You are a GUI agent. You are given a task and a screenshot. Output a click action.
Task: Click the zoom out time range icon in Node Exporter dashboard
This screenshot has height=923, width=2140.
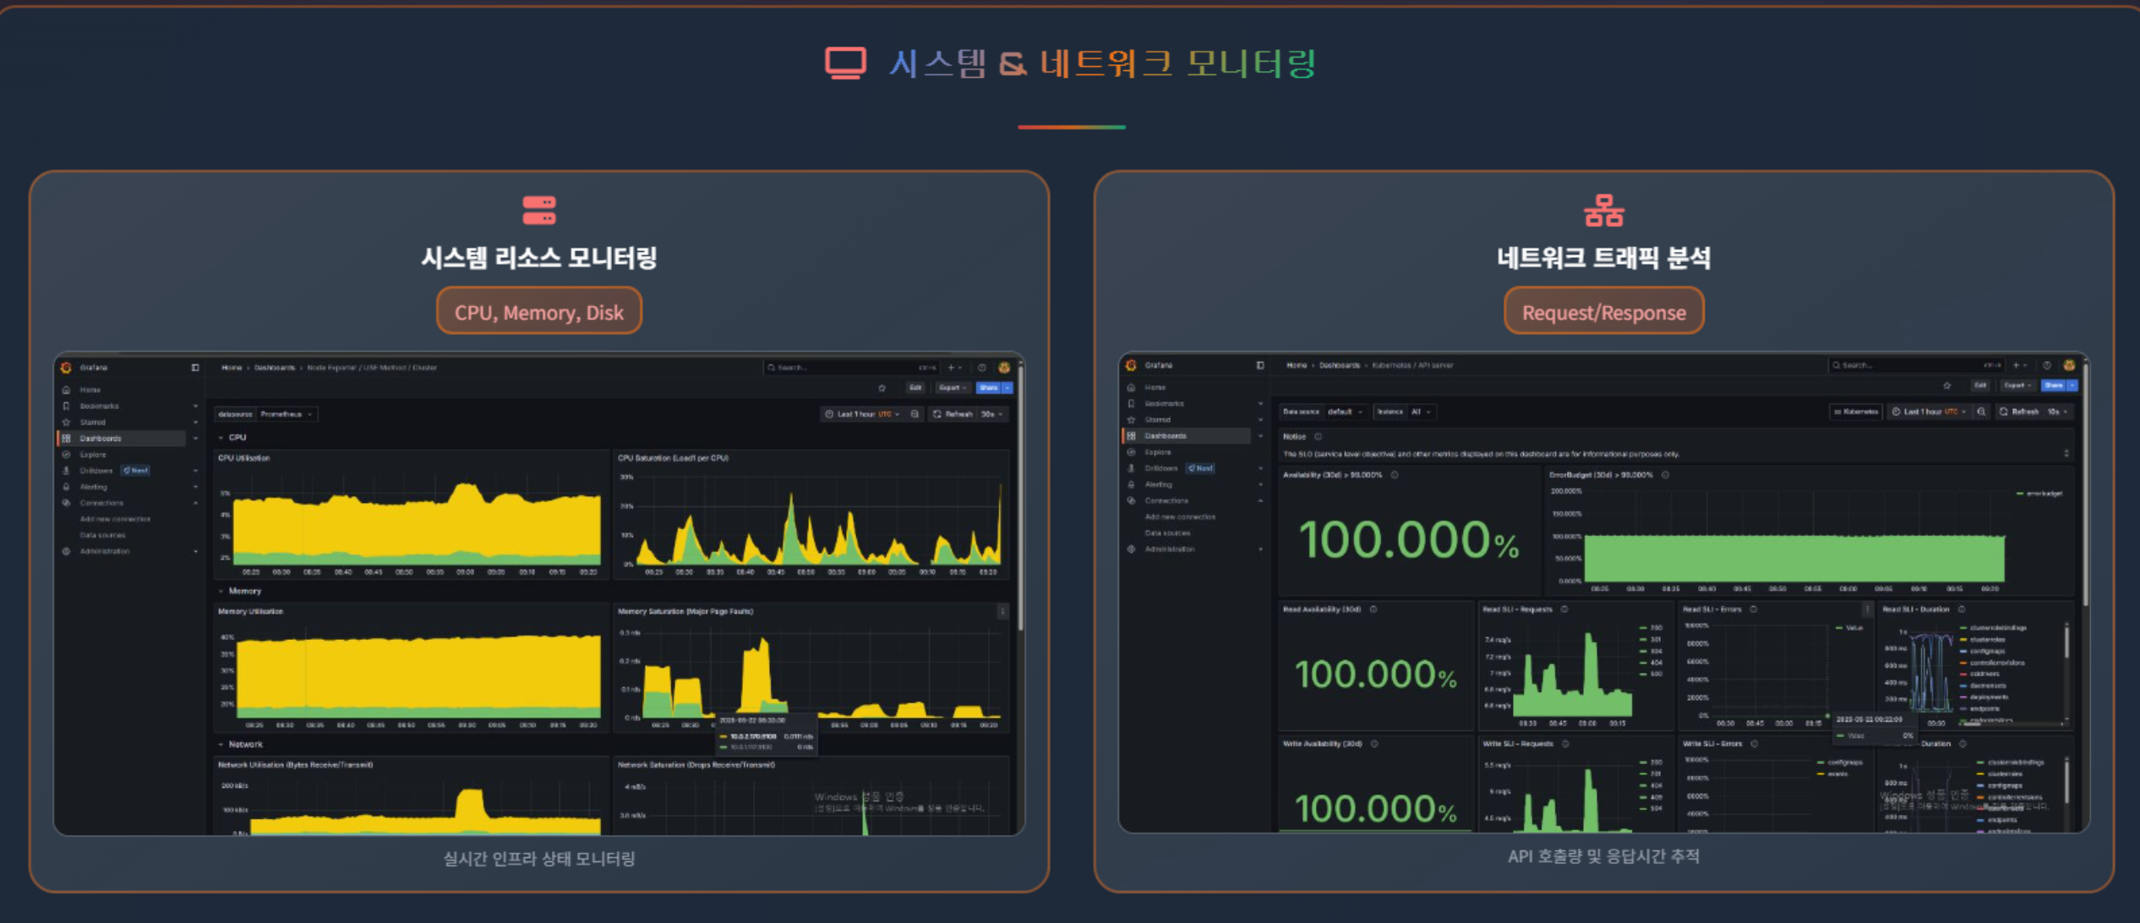pos(914,414)
